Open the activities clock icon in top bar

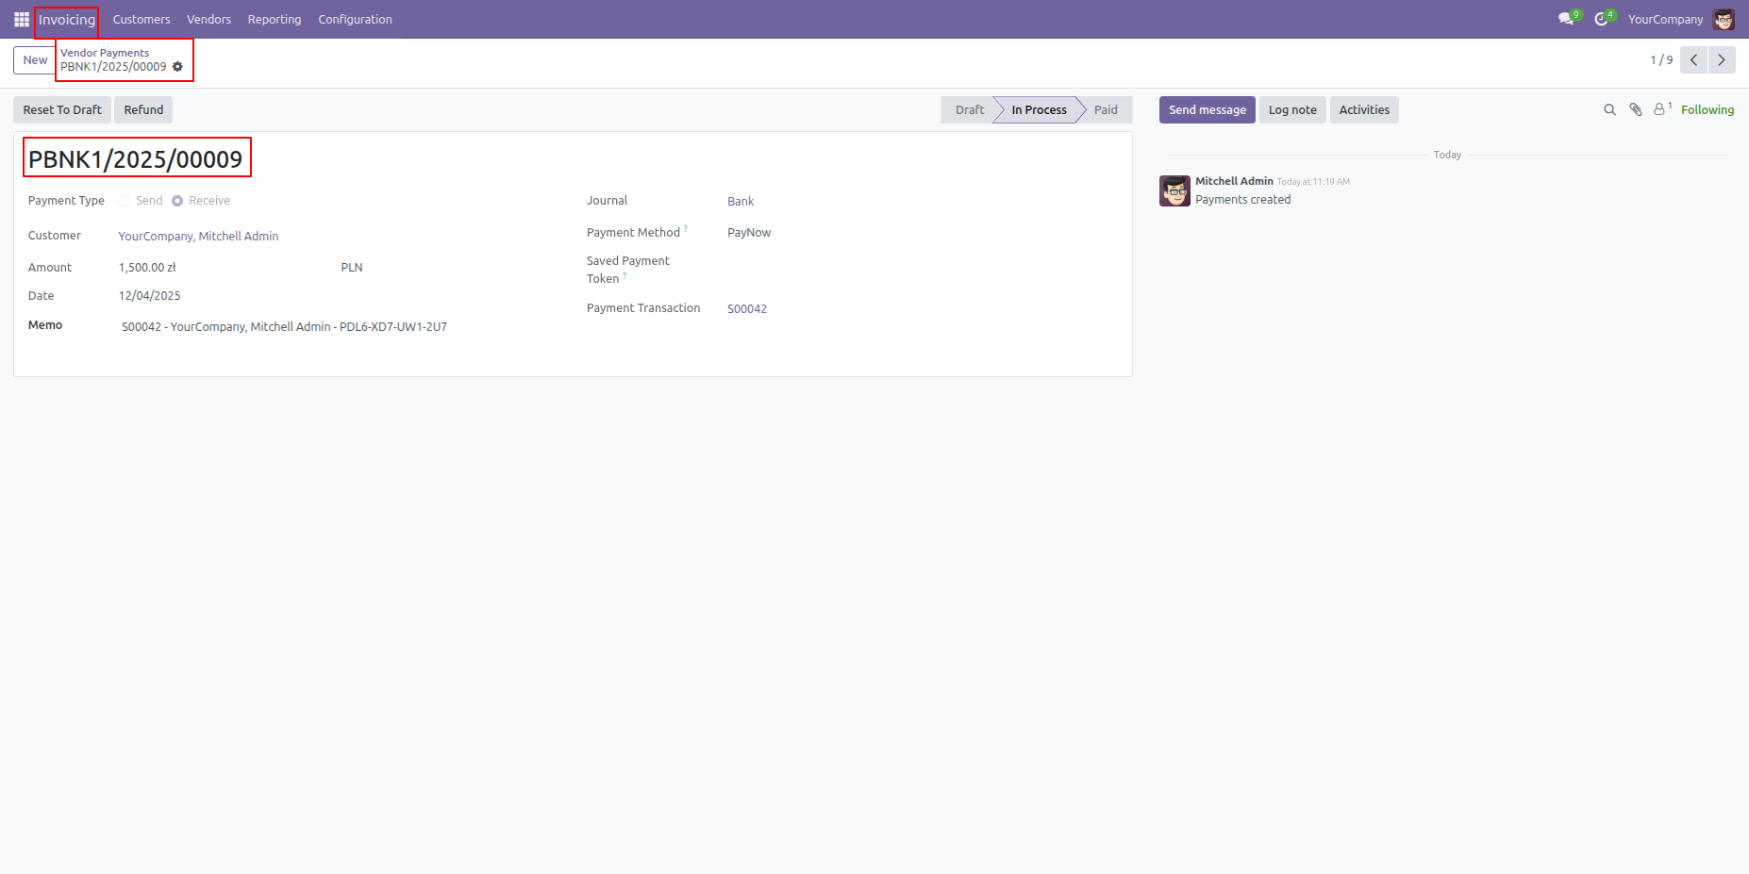[x=1603, y=19]
